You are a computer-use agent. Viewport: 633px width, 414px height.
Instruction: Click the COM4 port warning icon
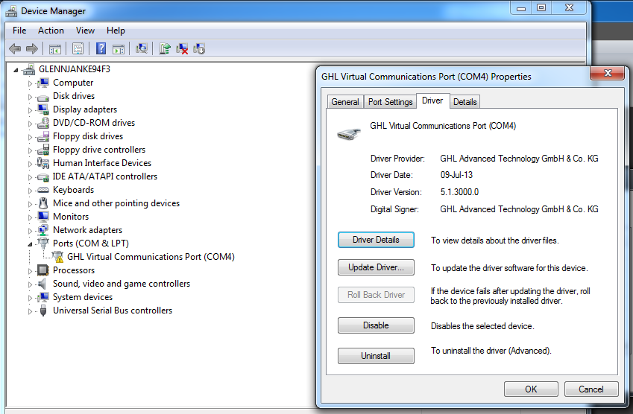(x=57, y=257)
